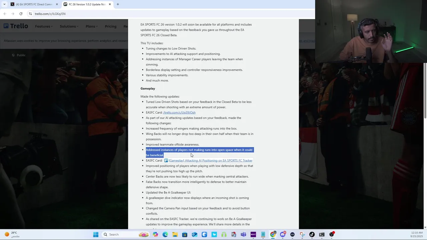Click 'Improved teammate offside awareness.'

(172, 144)
